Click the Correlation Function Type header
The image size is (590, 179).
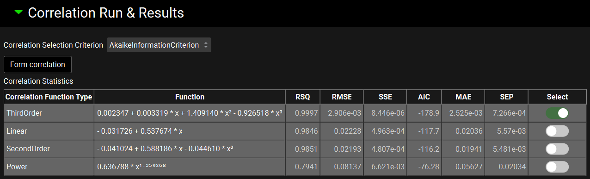[49, 97]
